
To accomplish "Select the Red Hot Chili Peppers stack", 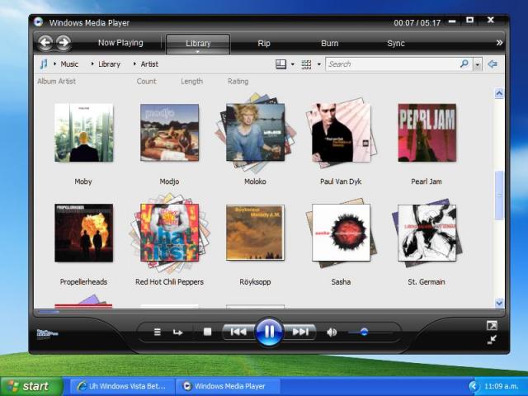I will pos(169,233).
